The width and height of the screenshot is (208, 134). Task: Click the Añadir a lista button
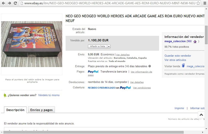click(97, 46)
